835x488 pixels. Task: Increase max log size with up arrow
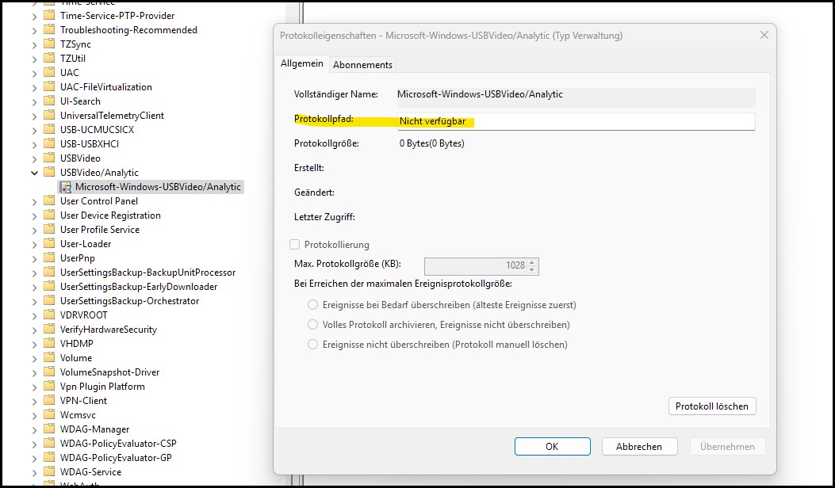pos(532,261)
